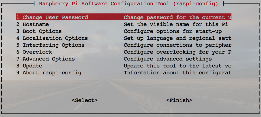
Task: Click the <Finish> button
Action: point(179,100)
